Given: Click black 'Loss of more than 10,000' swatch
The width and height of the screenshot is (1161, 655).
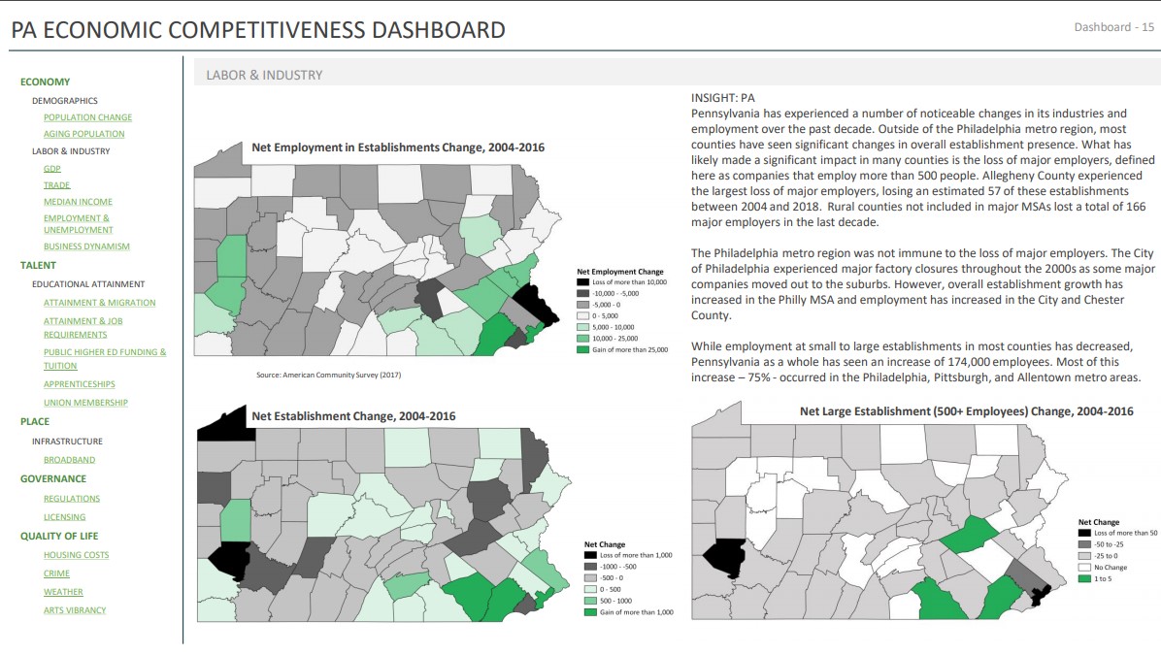Looking at the screenshot, I should pos(582,282).
